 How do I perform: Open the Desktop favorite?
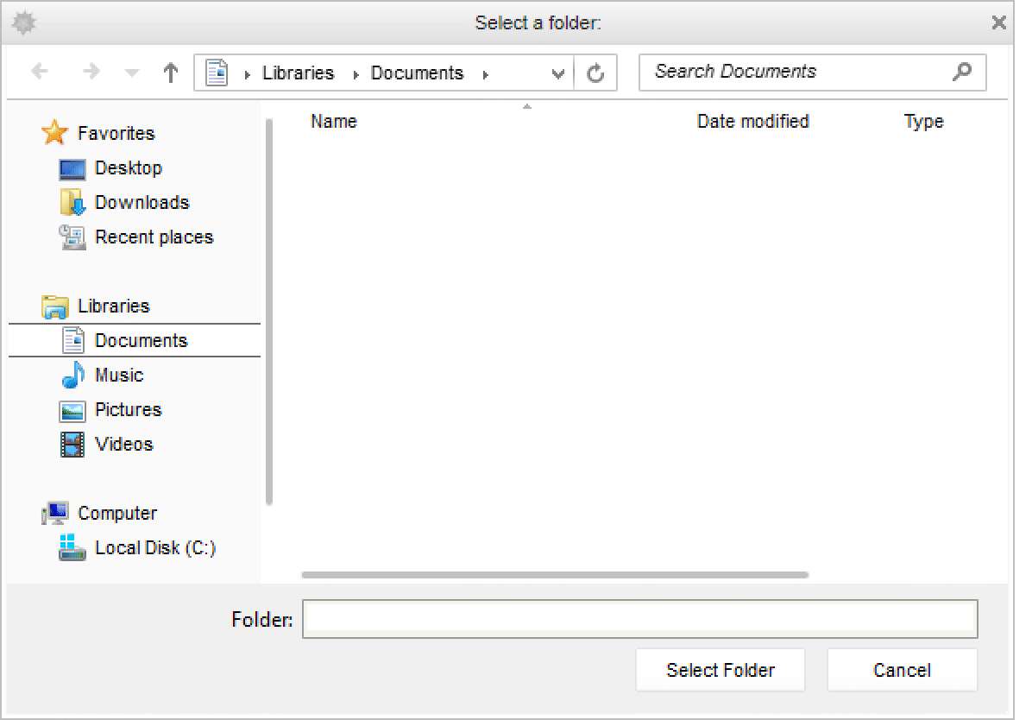coord(128,168)
